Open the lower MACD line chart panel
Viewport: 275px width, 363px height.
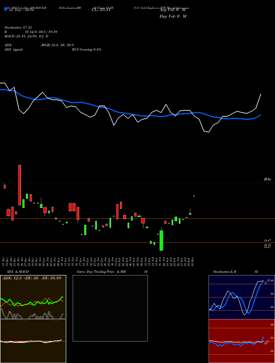33,341
